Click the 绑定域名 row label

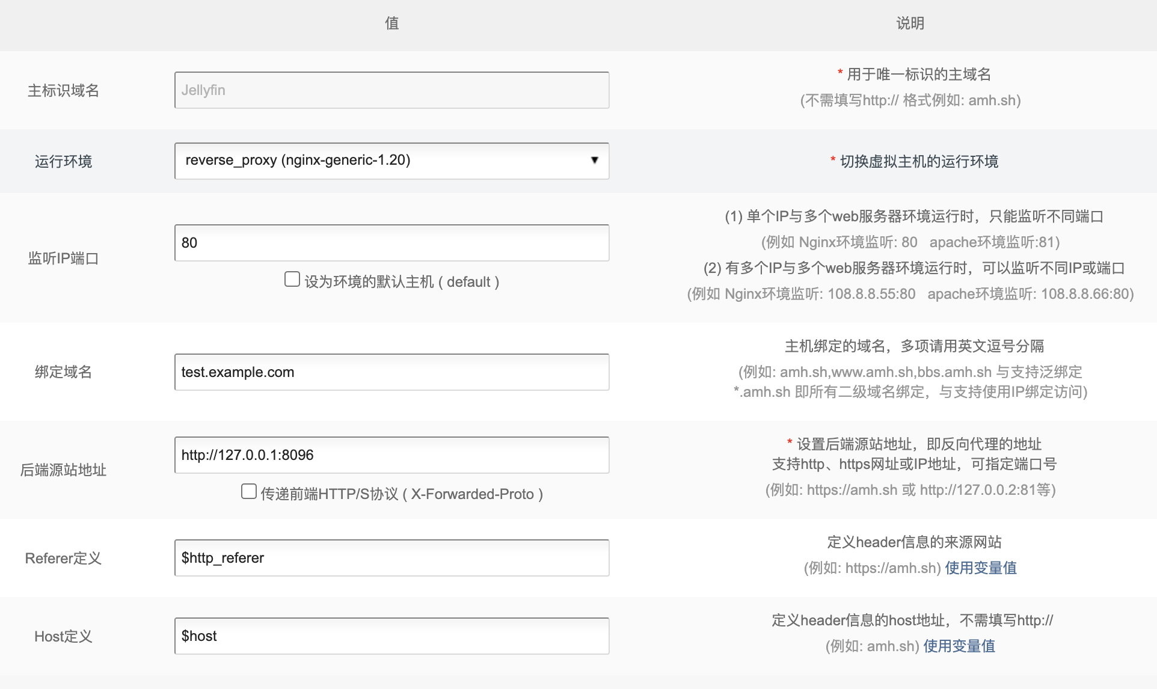click(63, 372)
